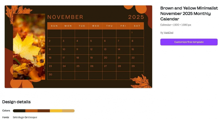The width and height of the screenshot is (219, 120).
Task: Click the Design details heading
Action: coord(16,102)
